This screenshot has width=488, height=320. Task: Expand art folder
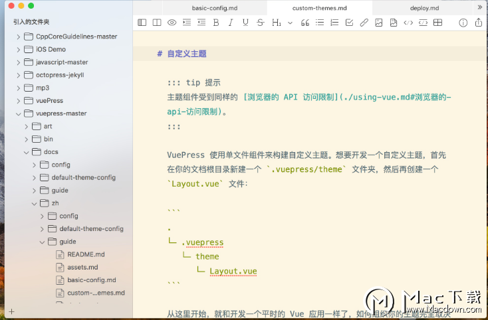[x=27, y=126]
